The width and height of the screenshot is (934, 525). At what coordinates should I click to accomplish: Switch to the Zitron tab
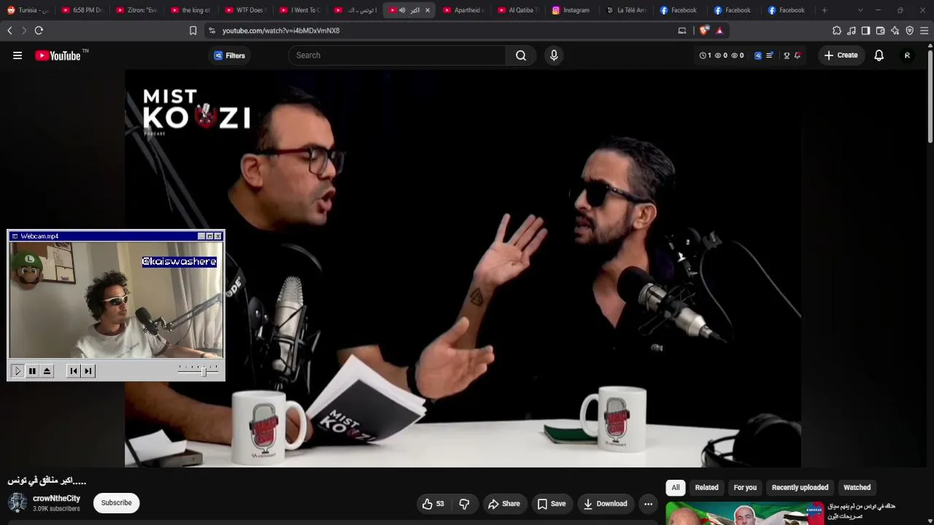136,10
